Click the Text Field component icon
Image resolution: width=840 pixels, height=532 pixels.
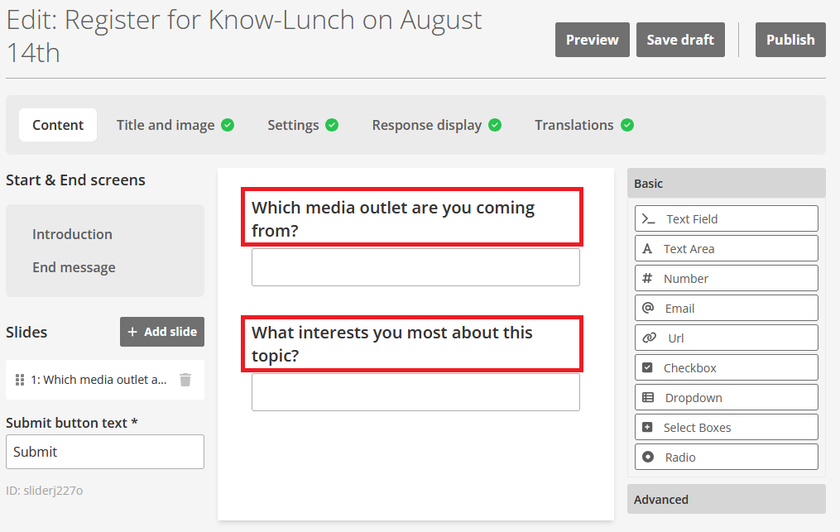tap(649, 219)
